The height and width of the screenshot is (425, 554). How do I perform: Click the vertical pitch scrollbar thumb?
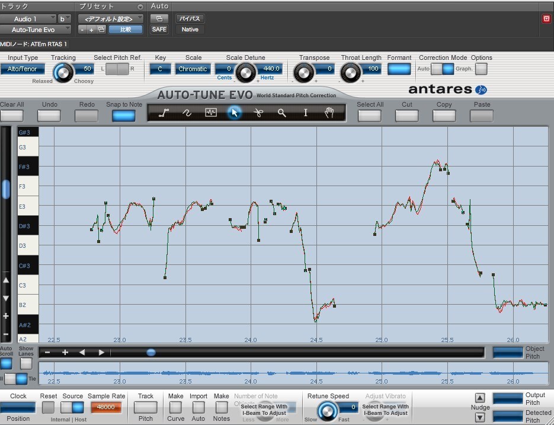(6, 189)
